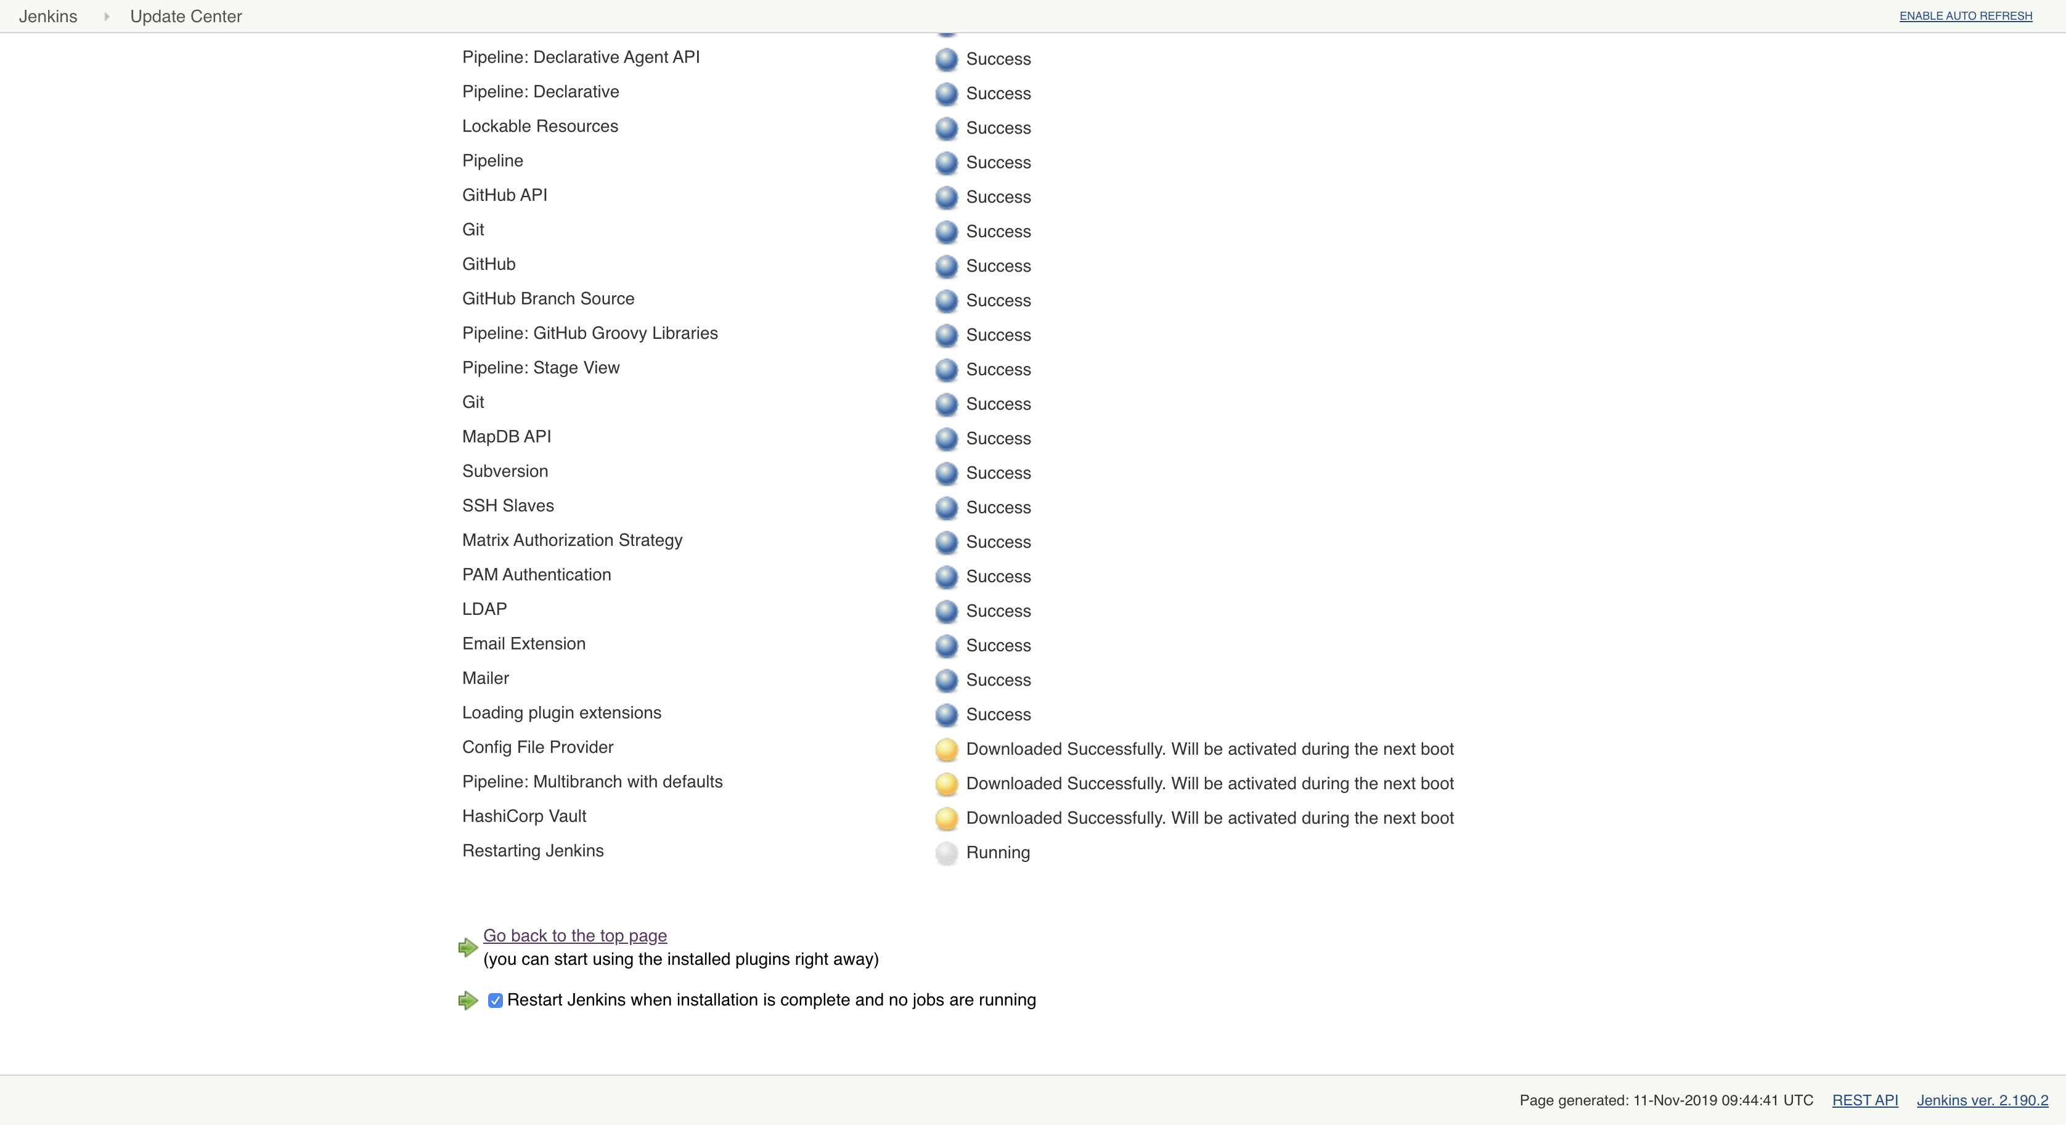
Task: Open the Jenkins ver. 2.190.2 link
Action: [x=1982, y=1100]
